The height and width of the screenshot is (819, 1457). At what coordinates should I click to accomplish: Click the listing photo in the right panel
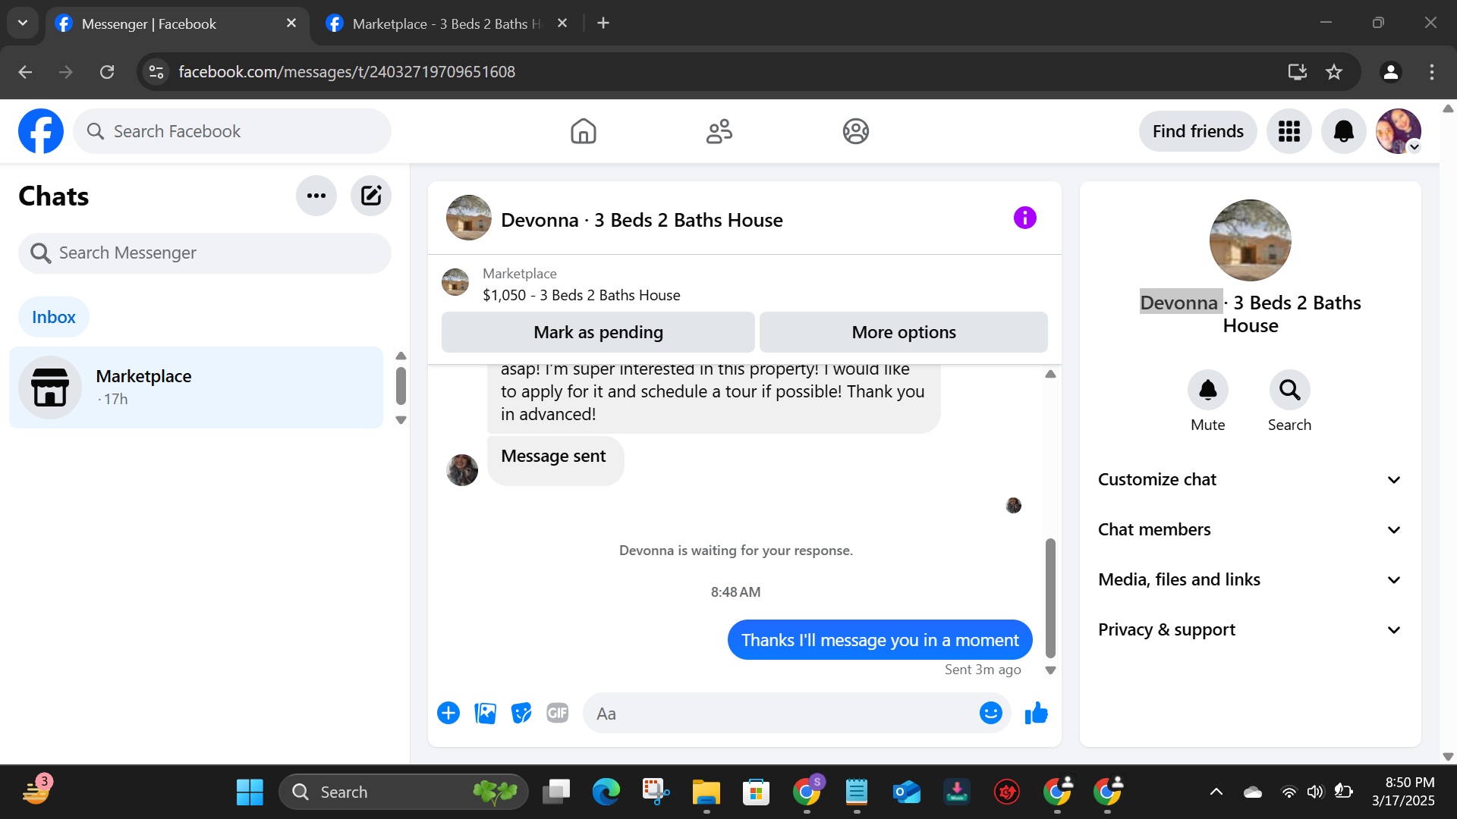click(1251, 240)
